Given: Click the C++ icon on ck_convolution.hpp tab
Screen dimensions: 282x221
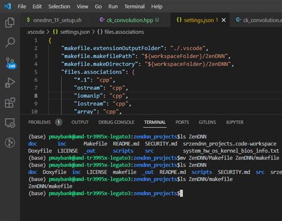Looking at the screenshot, I should tap(102, 20).
